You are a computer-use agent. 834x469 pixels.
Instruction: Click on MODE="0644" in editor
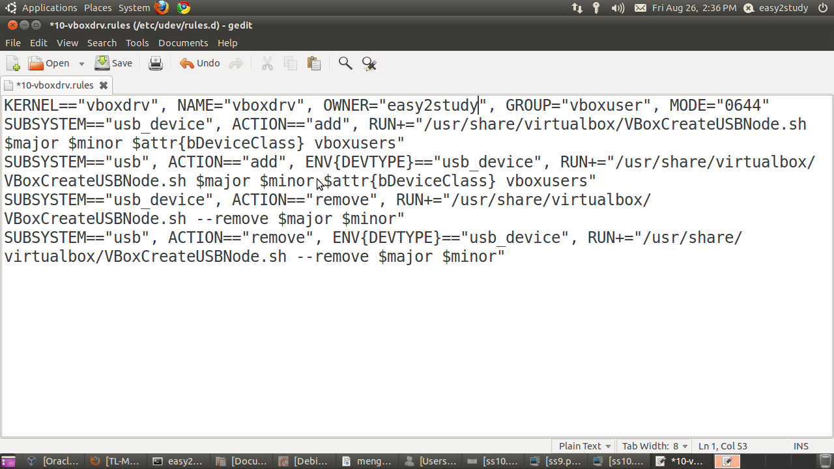(719, 105)
